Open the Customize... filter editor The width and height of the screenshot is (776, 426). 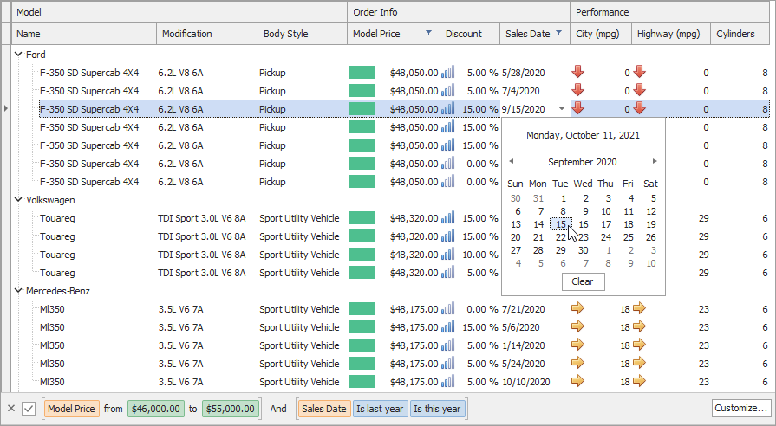click(740, 408)
